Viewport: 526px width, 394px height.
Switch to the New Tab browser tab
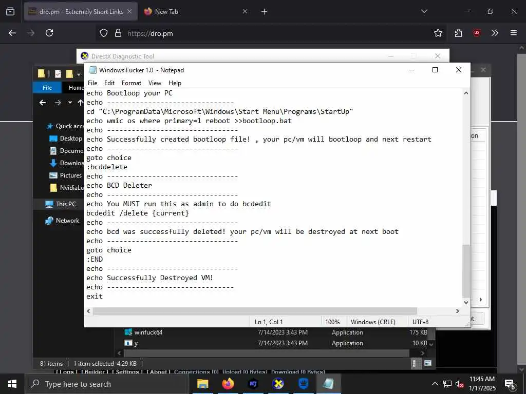196,12
